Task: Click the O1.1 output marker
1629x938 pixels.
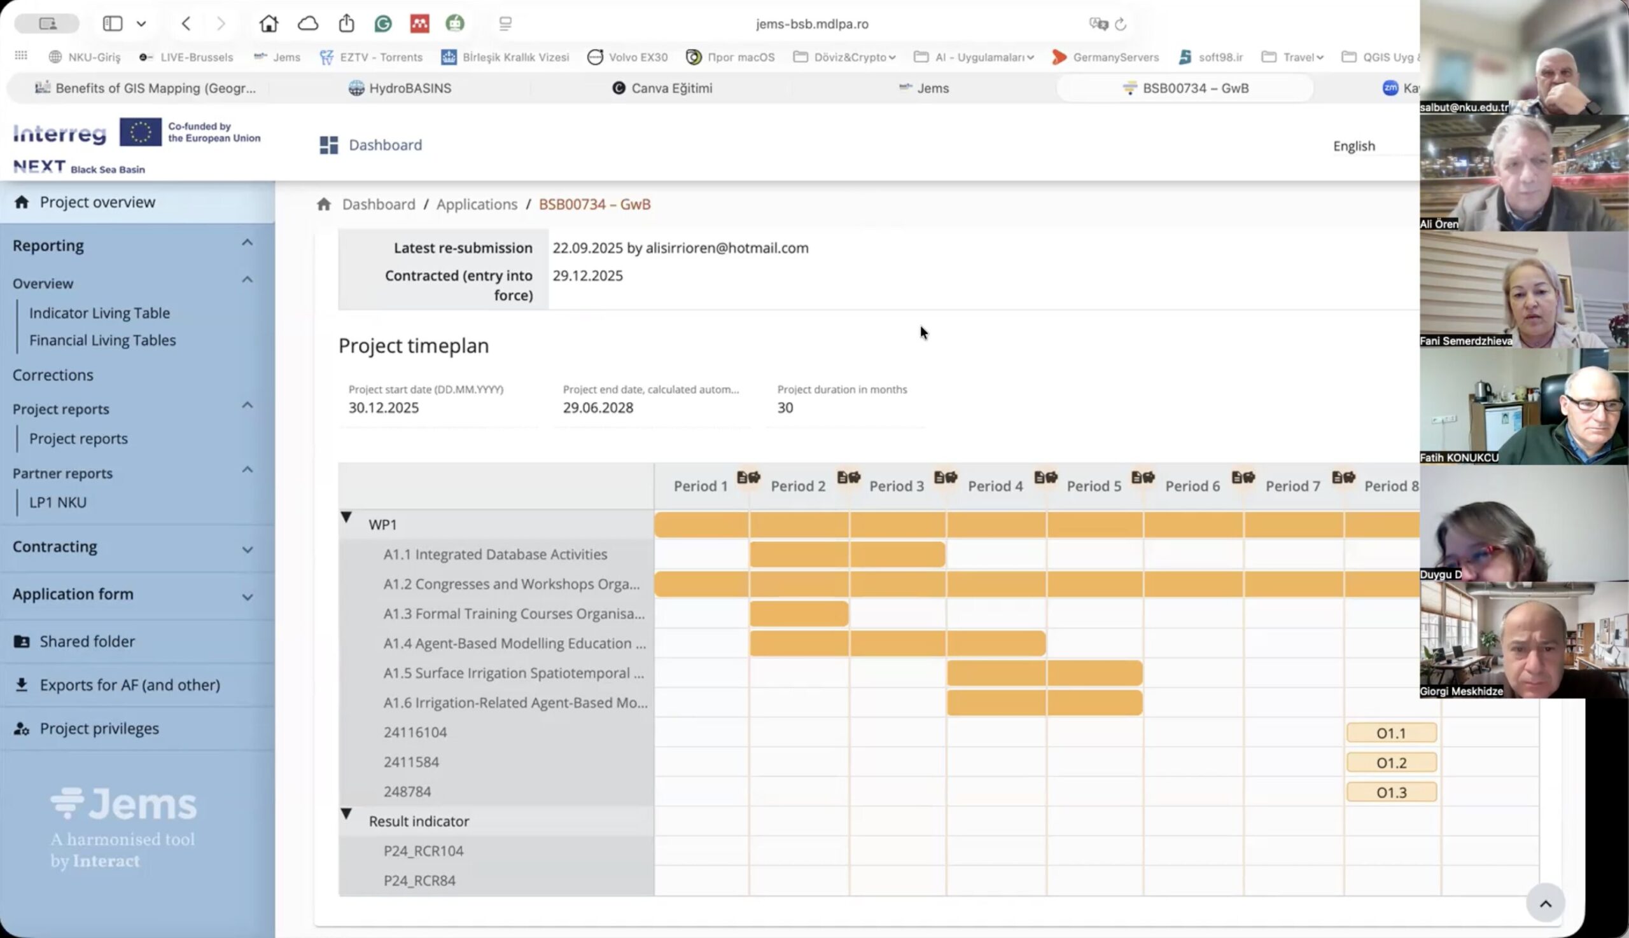Action: coord(1390,733)
